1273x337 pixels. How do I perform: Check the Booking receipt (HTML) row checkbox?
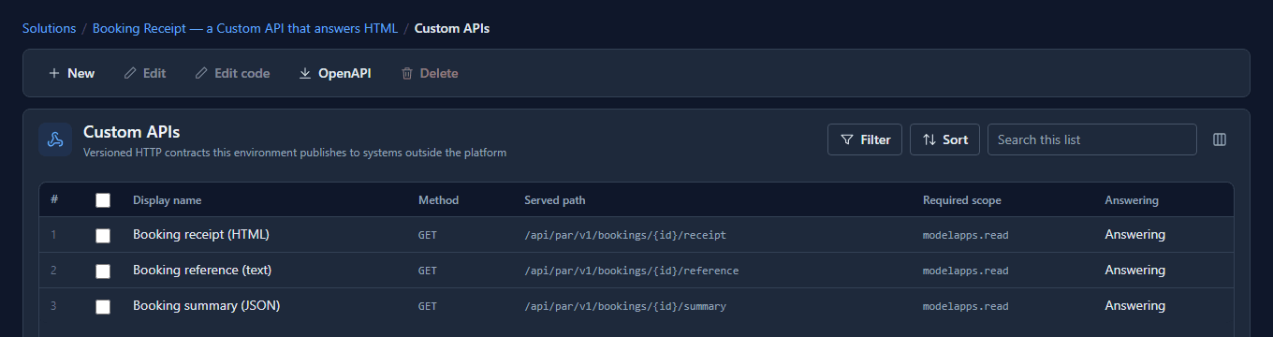103,235
